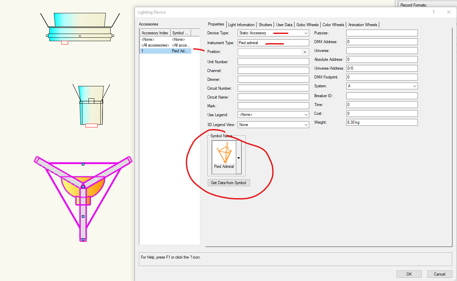Select the Color Wheels tab

pos(333,25)
